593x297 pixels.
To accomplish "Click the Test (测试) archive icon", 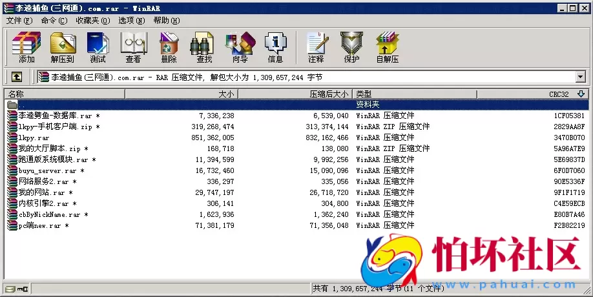I will point(98,47).
